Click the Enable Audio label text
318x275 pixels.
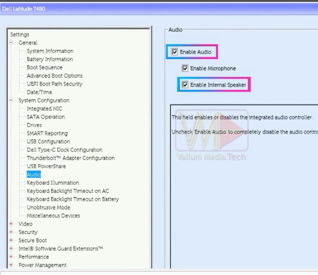click(196, 52)
